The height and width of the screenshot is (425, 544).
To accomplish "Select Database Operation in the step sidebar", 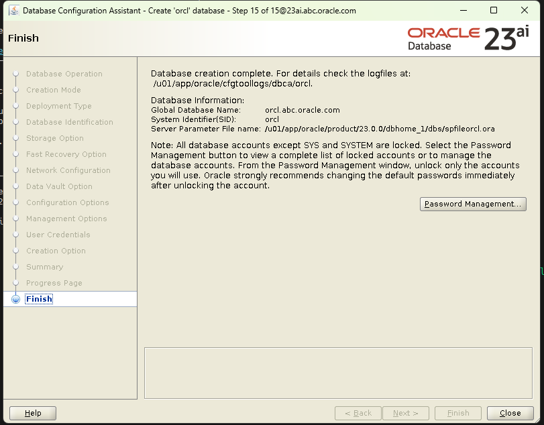I will click(x=64, y=74).
